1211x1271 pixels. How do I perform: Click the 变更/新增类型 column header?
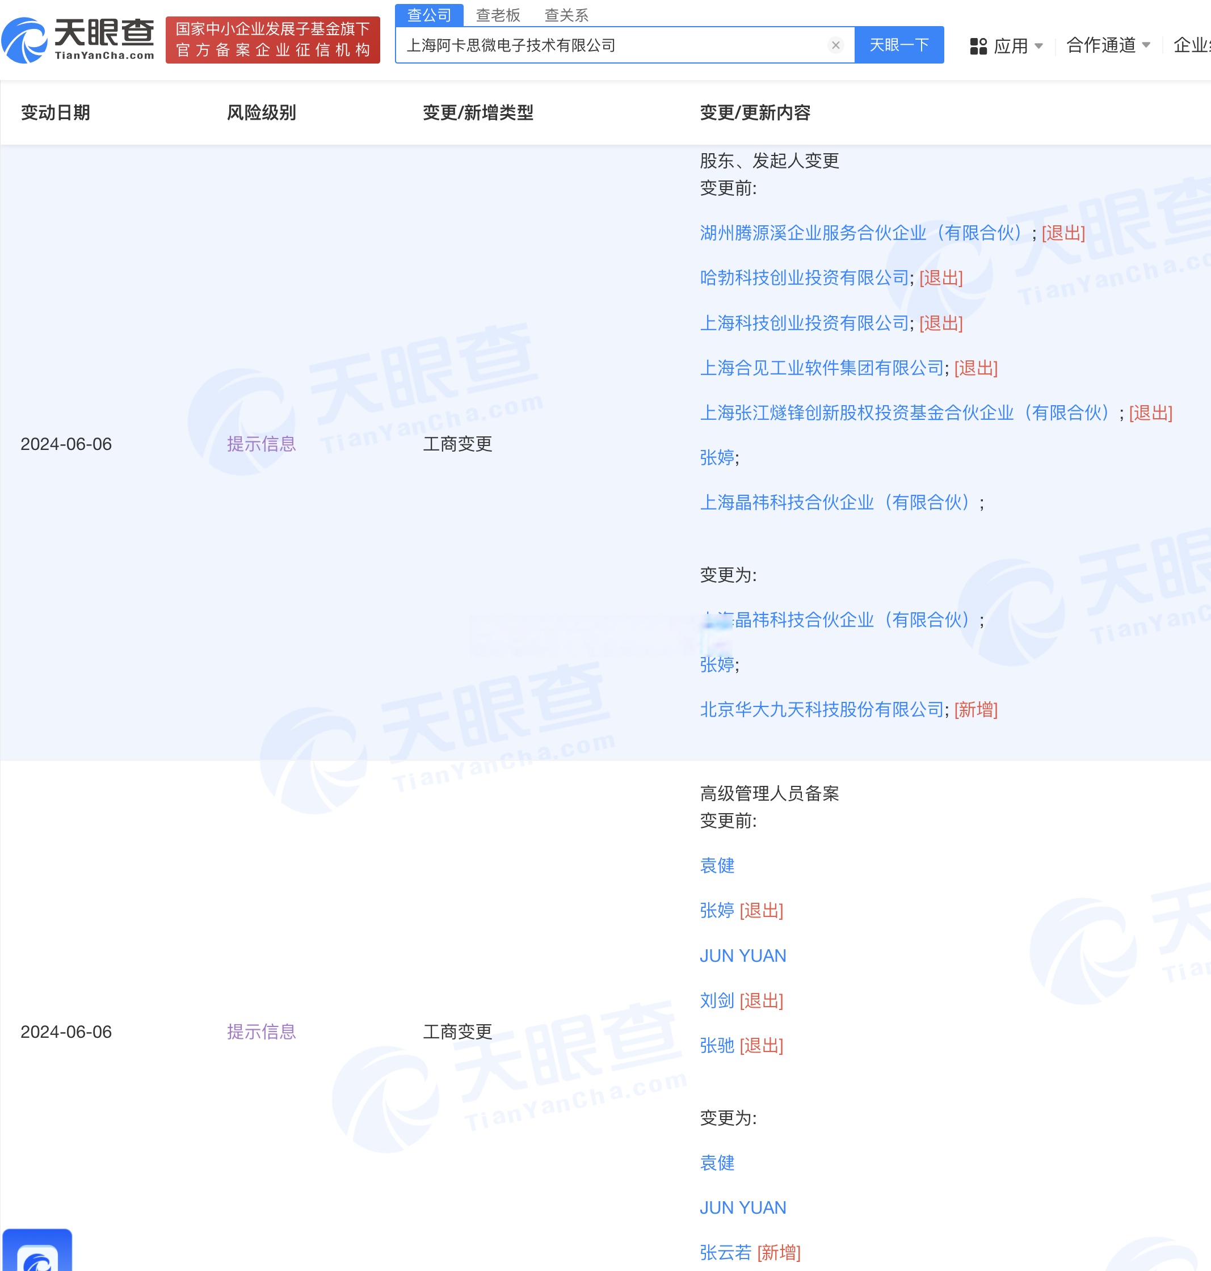[x=478, y=112]
